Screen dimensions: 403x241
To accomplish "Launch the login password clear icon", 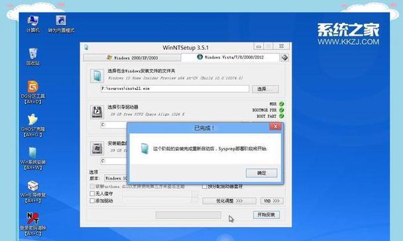I will [x=33, y=224].
